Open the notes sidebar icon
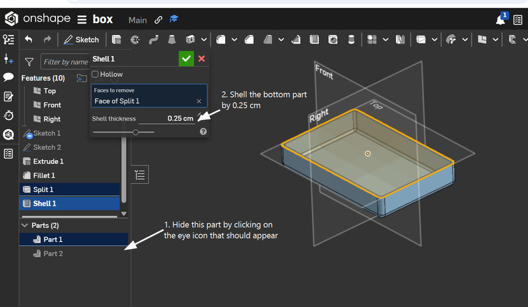Viewport: 528px width, 307px height. coord(9,96)
